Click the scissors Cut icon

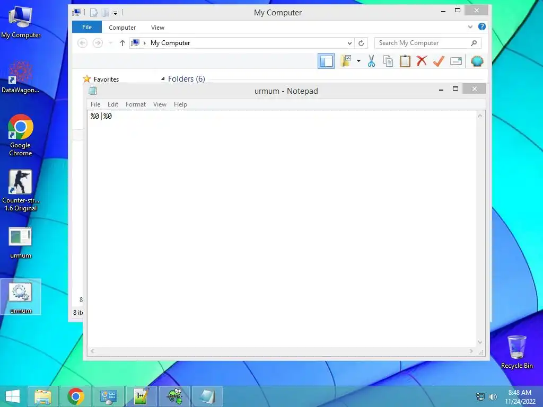pos(371,61)
